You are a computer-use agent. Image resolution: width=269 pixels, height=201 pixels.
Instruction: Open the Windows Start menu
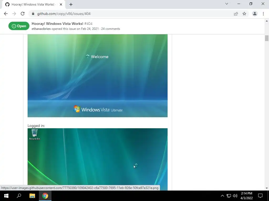point(6,196)
